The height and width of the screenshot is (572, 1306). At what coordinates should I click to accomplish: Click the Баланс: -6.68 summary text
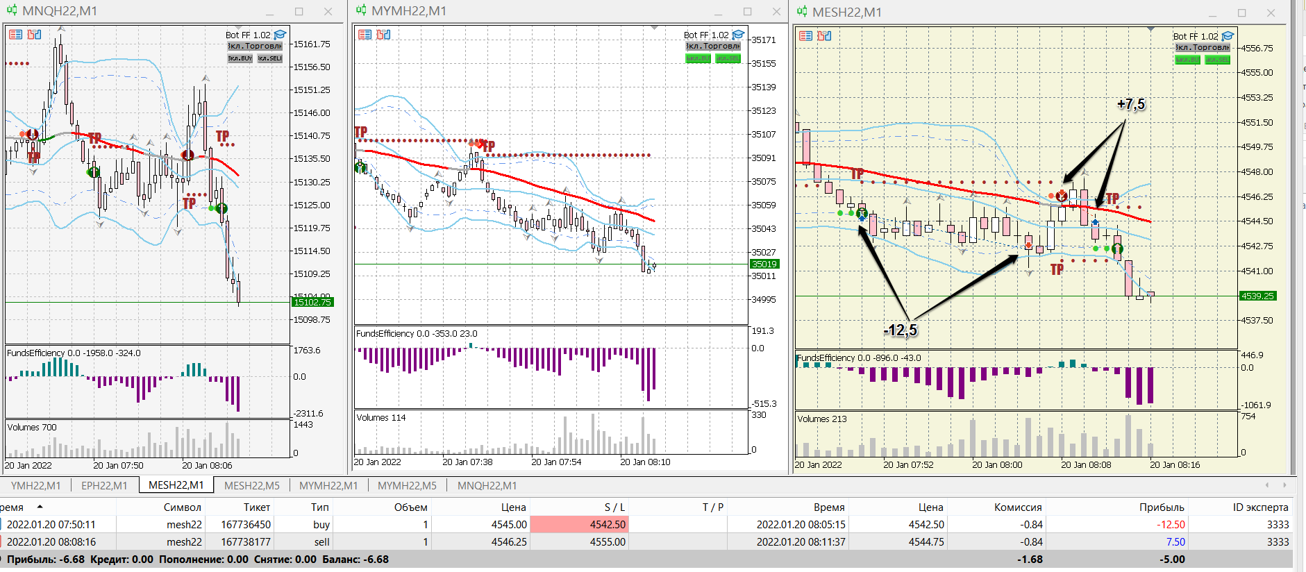pyautogui.click(x=355, y=560)
